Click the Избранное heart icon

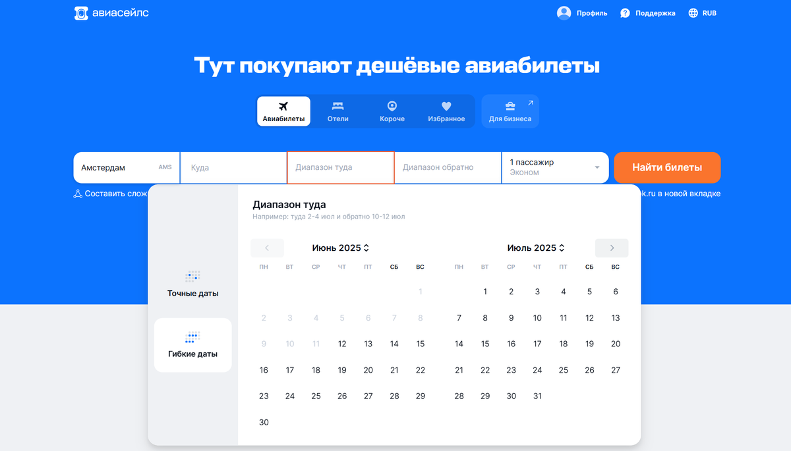pos(446,106)
